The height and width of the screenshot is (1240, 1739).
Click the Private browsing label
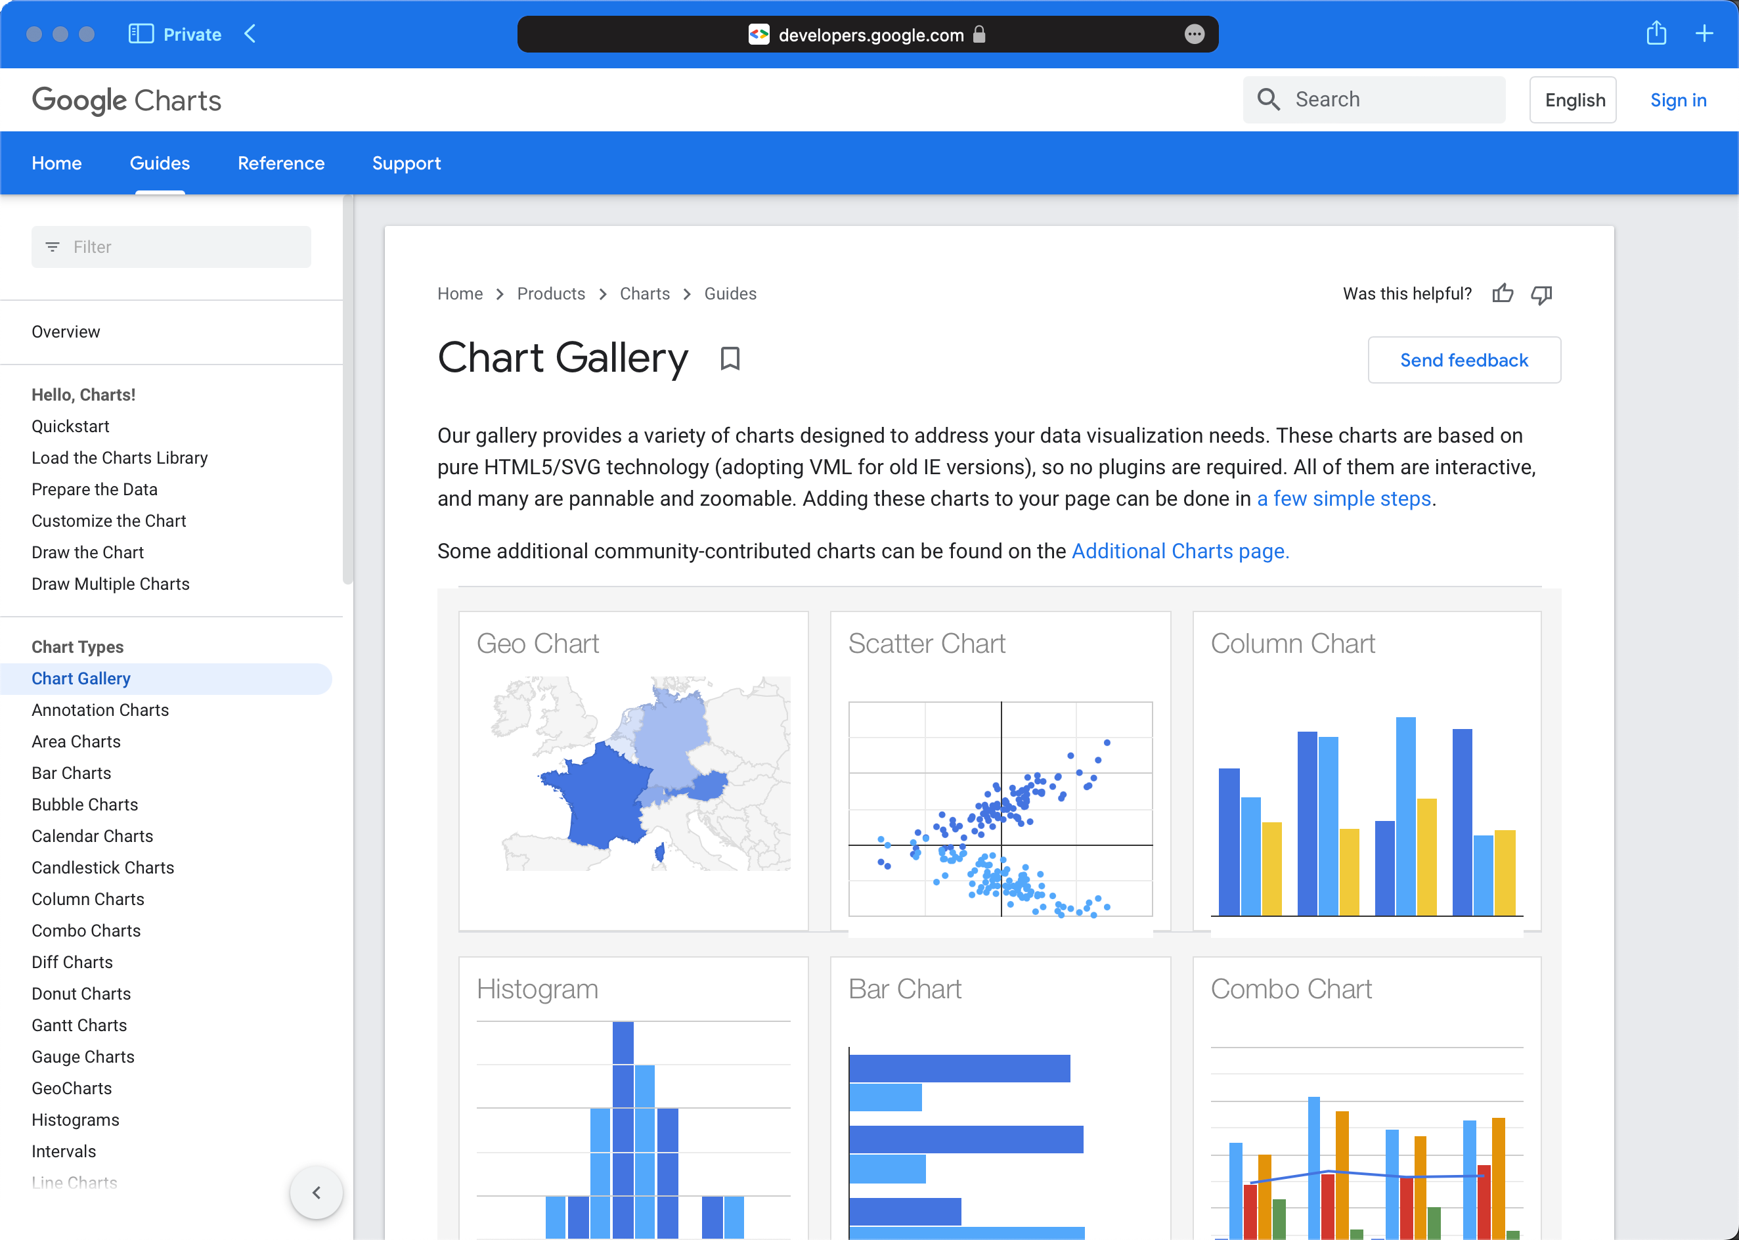(192, 34)
